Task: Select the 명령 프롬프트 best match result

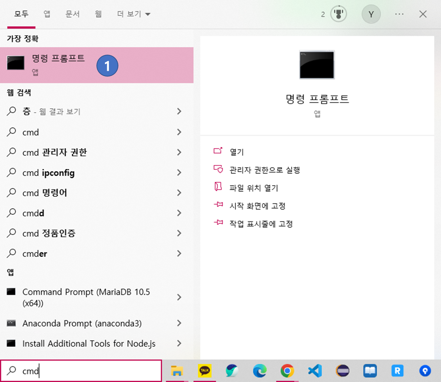Action: tap(97, 65)
